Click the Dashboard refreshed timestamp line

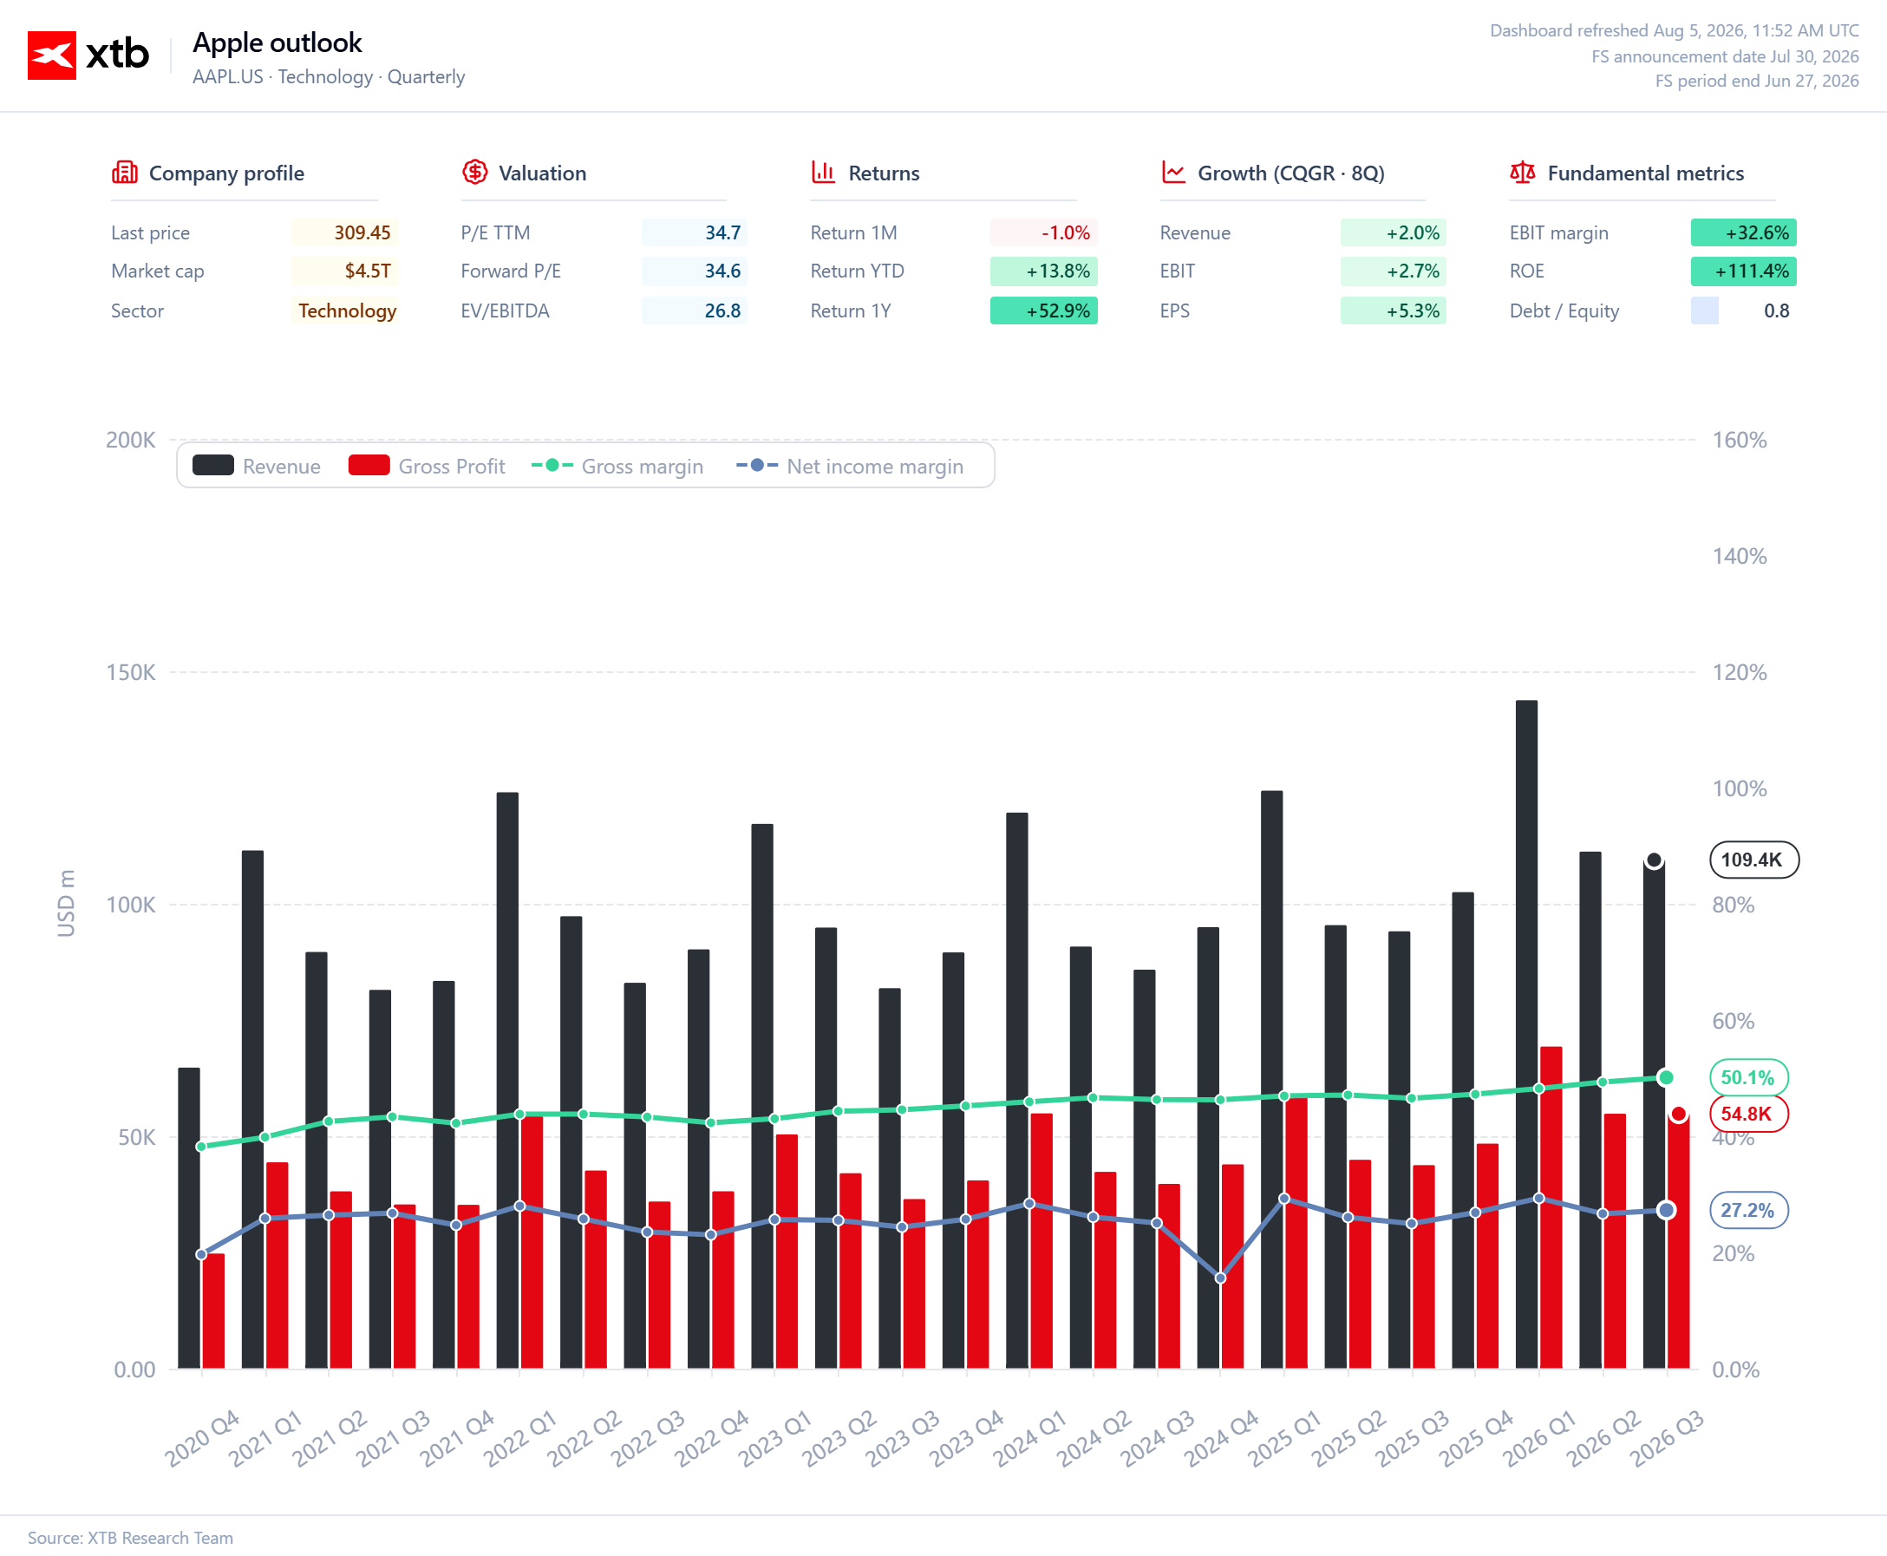point(1674,30)
